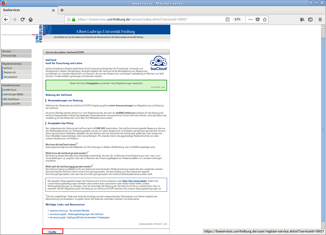Click the 'Wichtige Links und Ressourcen' heading
Viewport: 326px width, 235px height.
click(65, 204)
